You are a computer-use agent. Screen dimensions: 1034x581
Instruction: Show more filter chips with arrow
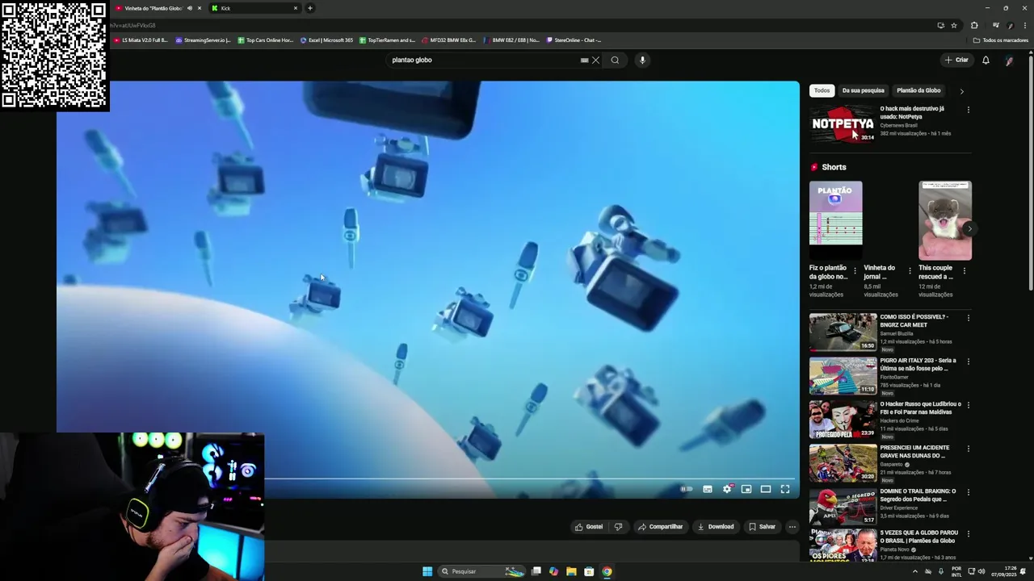961,91
